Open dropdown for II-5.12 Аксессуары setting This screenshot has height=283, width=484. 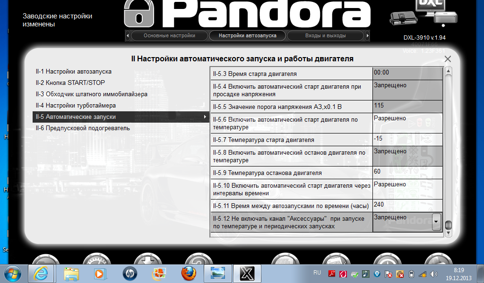436,220
